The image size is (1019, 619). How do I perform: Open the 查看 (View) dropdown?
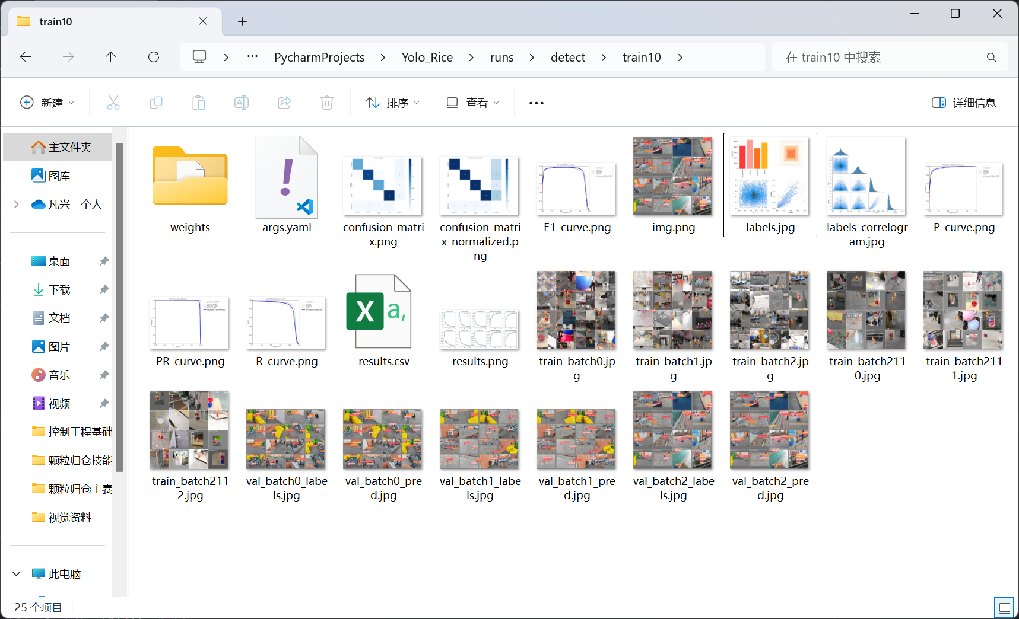pos(472,103)
